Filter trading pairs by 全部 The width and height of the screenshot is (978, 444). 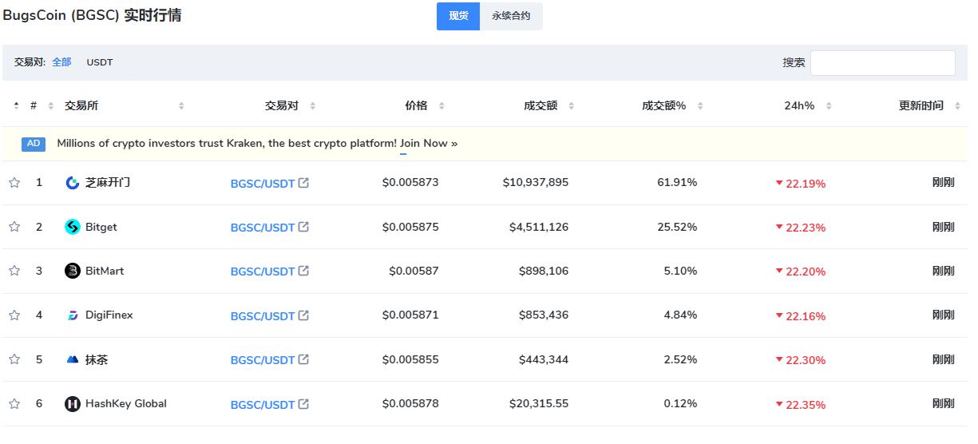pyautogui.click(x=61, y=62)
